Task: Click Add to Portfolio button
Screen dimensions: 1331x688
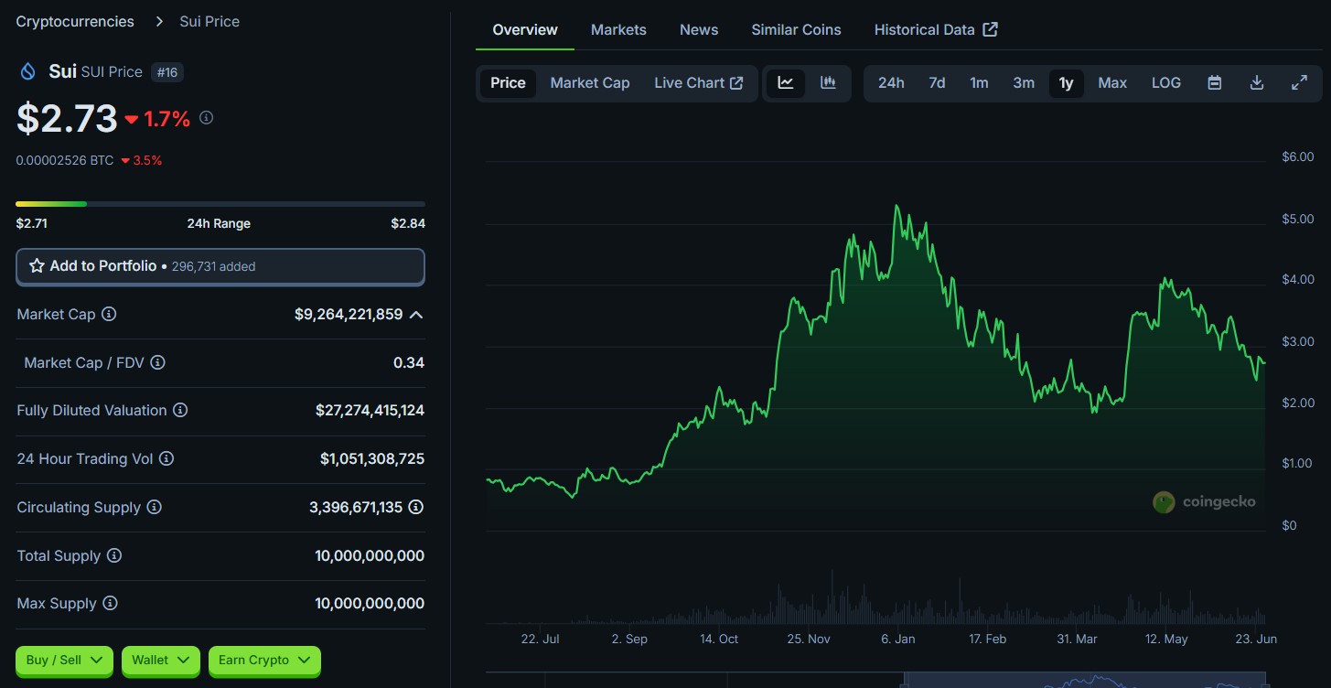Action: (220, 266)
